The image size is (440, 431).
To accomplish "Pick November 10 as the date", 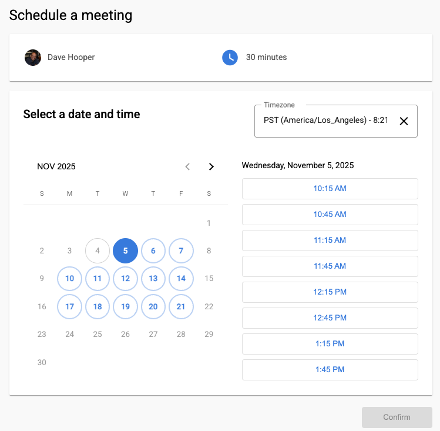I will coord(70,279).
